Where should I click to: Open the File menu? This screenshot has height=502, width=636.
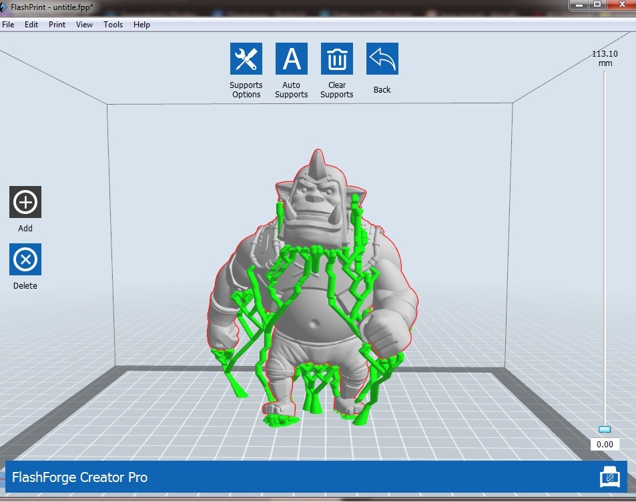click(8, 25)
